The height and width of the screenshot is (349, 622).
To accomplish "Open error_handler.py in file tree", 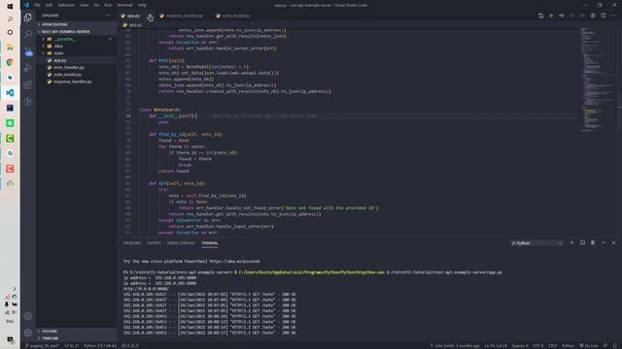I will point(76,68).
